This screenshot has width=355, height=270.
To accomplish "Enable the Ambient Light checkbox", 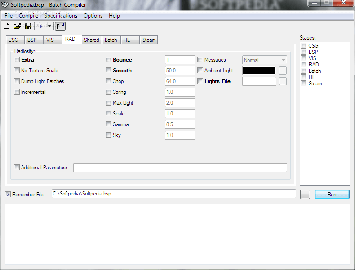I will 200,71.
